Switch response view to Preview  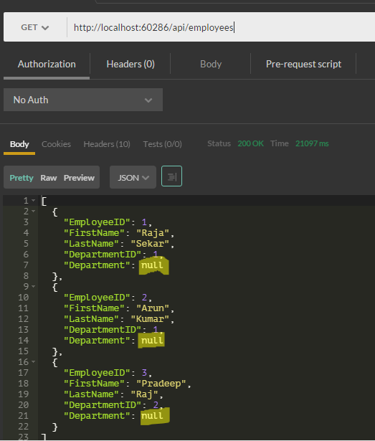79,178
